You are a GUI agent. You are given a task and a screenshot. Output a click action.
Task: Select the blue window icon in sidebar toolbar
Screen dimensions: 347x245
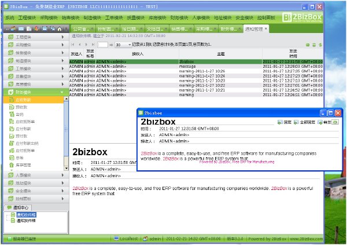45,29
